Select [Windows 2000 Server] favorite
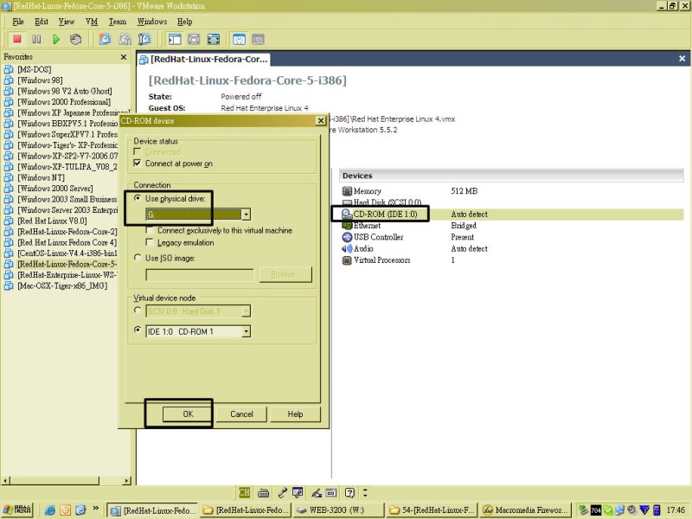This screenshot has height=519, width=692. point(55,189)
